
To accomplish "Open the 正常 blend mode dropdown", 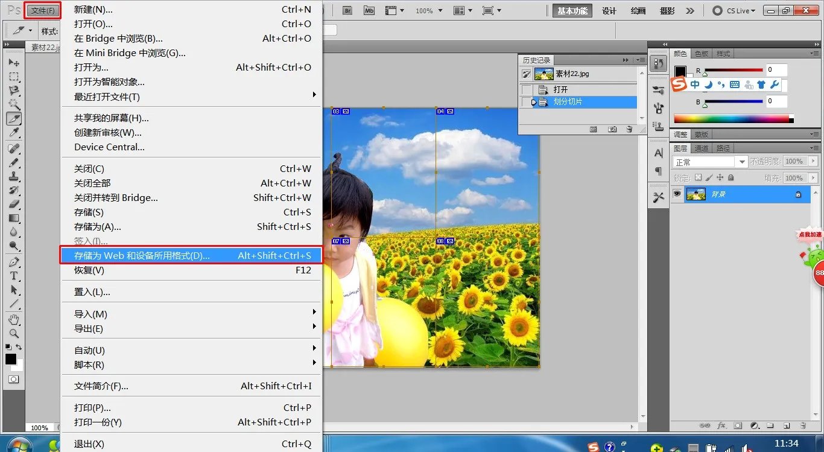I will (x=711, y=162).
